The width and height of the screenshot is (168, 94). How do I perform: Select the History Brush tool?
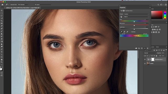(x=2, y=36)
